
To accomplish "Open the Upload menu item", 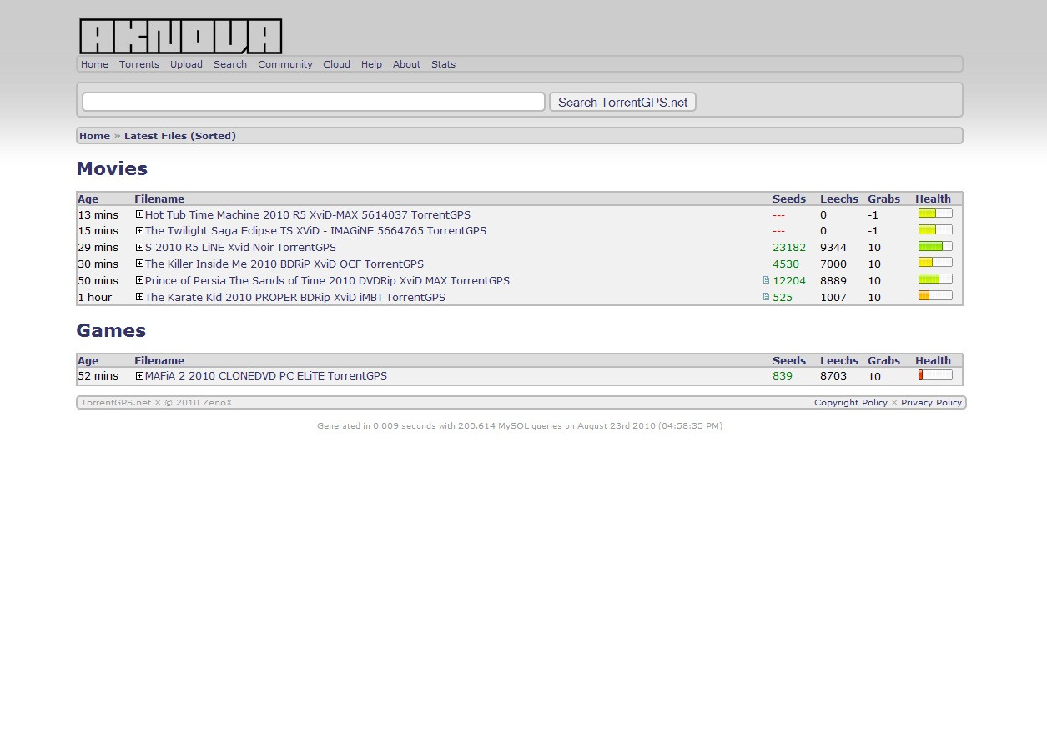I will pos(186,64).
